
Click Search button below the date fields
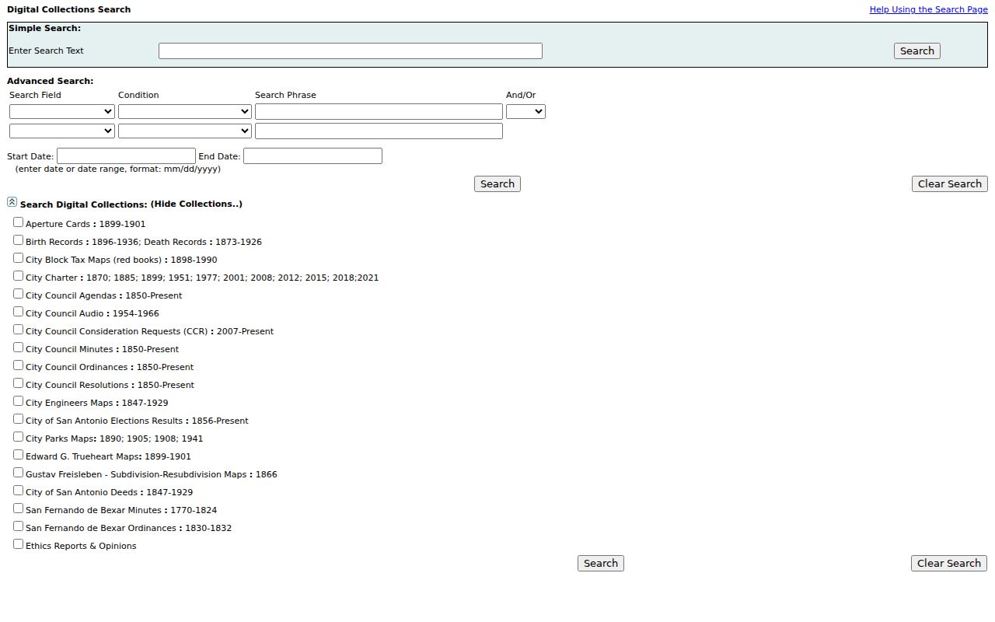[x=497, y=184]
